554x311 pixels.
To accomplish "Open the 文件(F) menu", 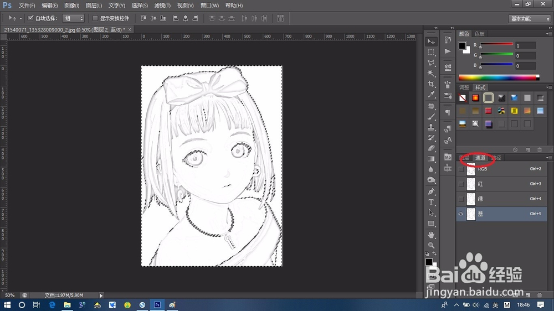I will (27, 6).
